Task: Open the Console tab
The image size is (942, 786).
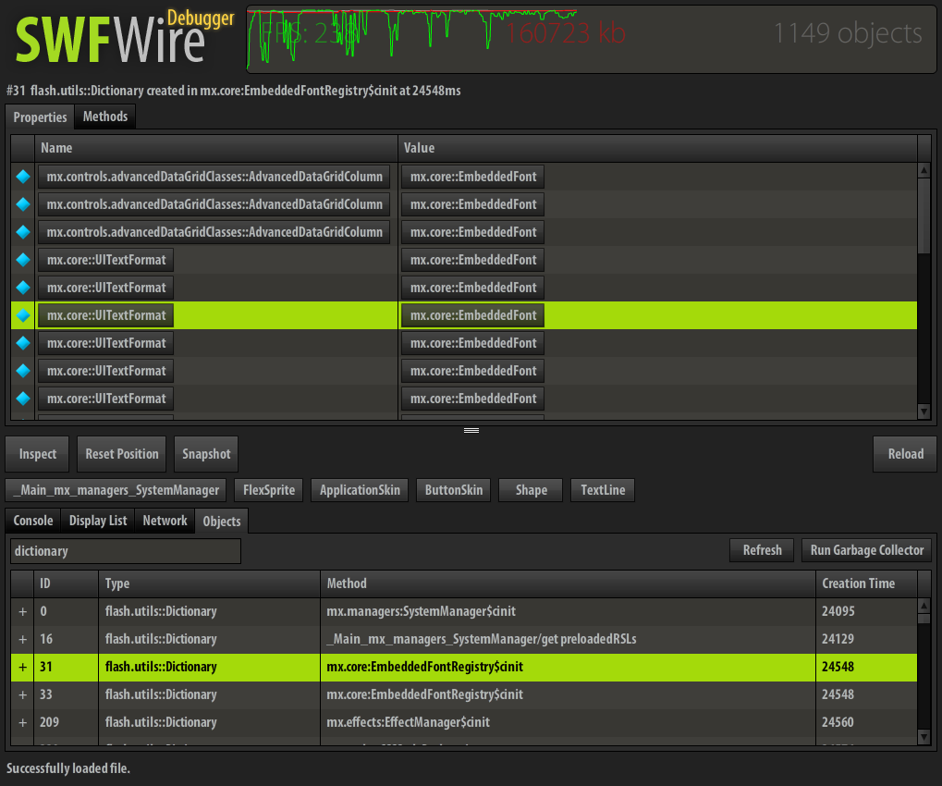Action: pyautogui.click(x=33, y=521)
